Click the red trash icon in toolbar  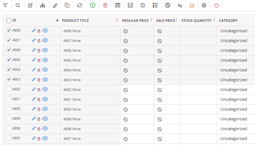pyautogui.click(x=105, y=5)
